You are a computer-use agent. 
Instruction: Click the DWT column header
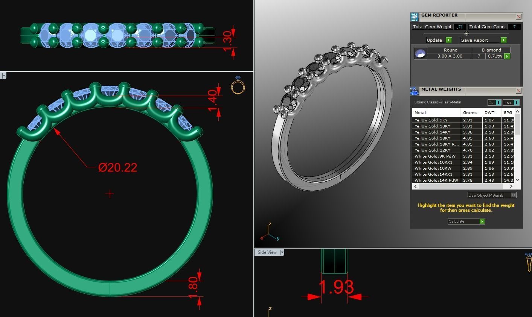[x=492, y=112]
